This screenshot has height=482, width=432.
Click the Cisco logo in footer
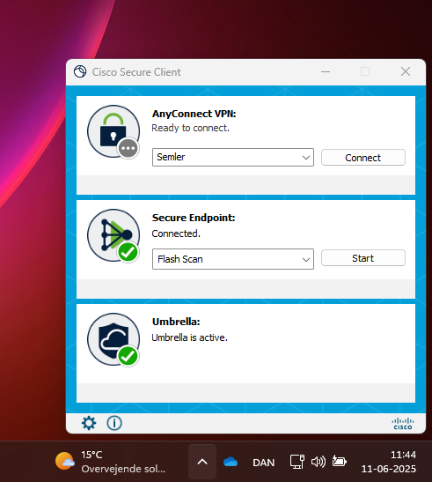403,423
